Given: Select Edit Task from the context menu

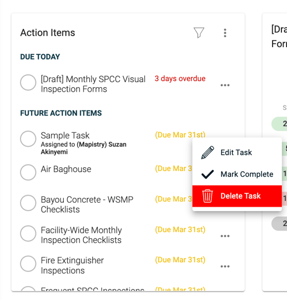Looking at the screenshot, I should click(x=237, y=152).
